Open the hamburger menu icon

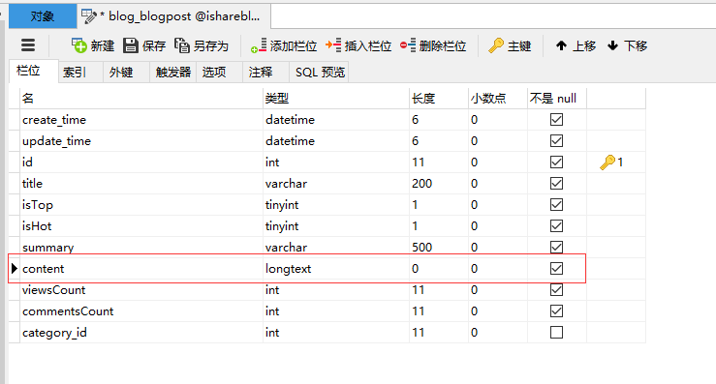click(28, 45)
